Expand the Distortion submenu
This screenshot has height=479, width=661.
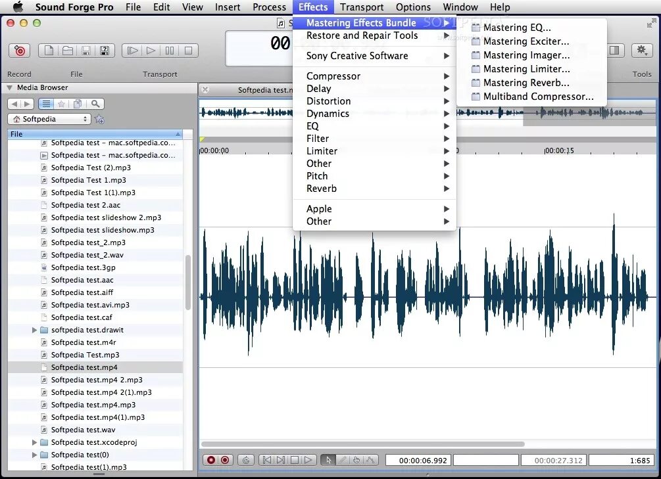[374, 101]
